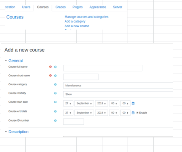Open the partially visible administration tab
This screenshot has width=182, height=152.
(x=10, y=7)
